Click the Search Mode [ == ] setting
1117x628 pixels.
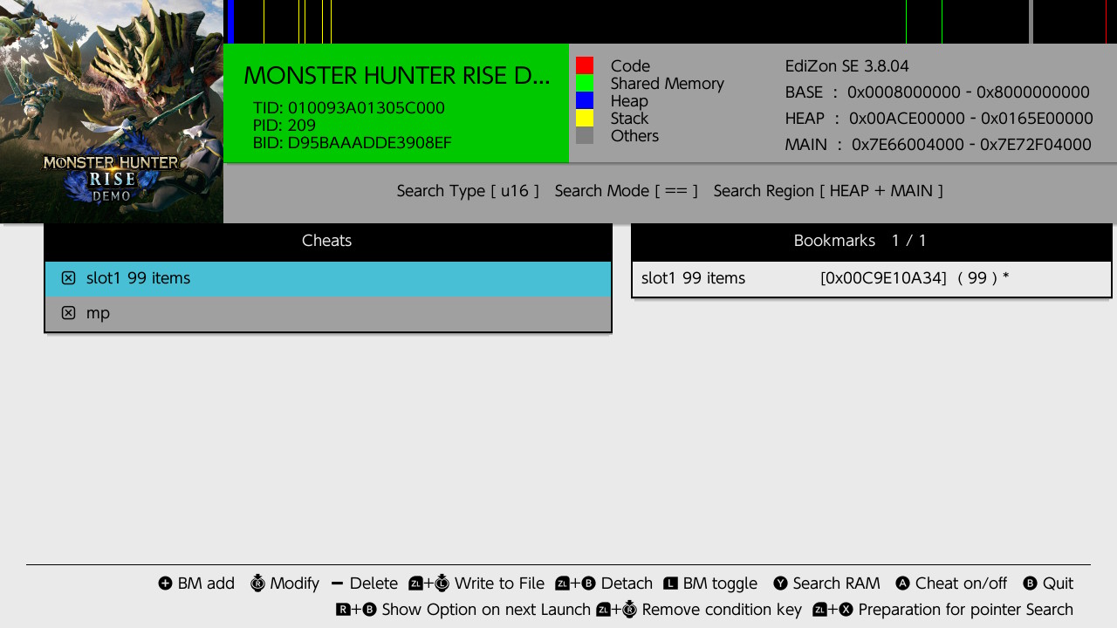(627, 191)
